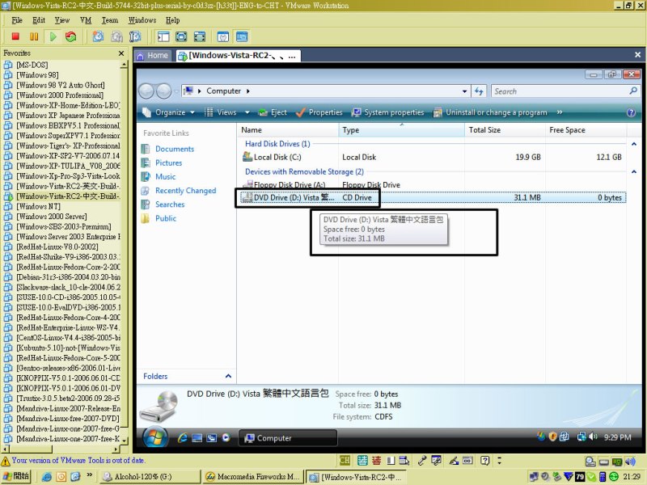Viewport: 647px width, 485px height.
Task: Click Eject in Explorer toolbar
Action: [273, 112]
